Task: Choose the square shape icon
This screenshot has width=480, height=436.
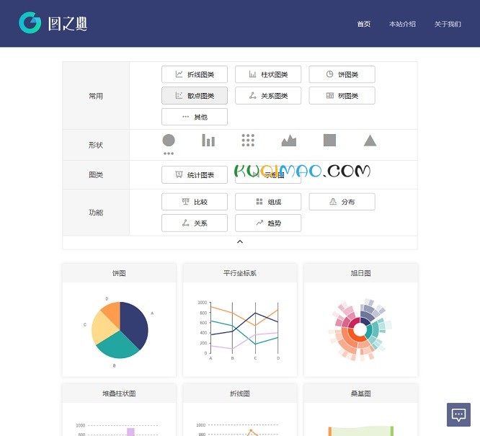Action: 329,141
